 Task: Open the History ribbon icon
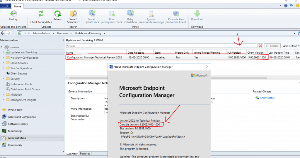(x=13, y=14)
